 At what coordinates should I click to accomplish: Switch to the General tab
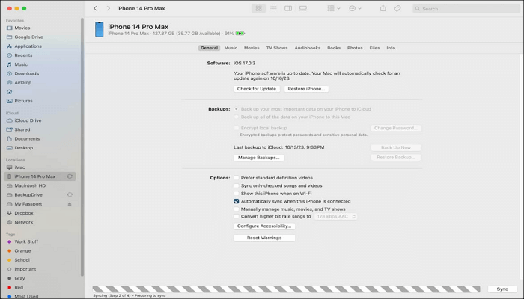tap(209, 48)
